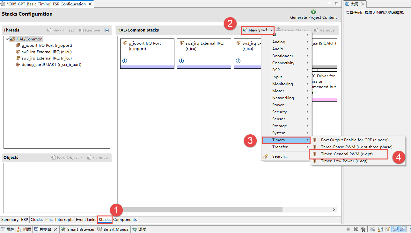
Task: Click the Clear Console document icon
Action: (x=372, y=229)
